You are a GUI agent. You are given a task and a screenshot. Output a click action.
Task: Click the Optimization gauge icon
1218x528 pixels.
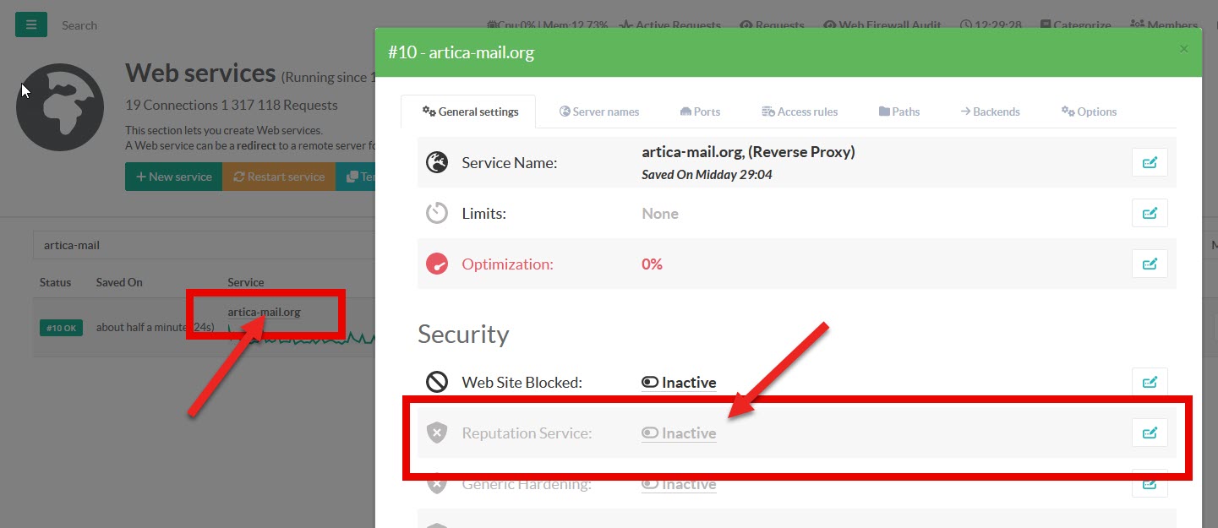pyautogui.click(x=436, y=264)
